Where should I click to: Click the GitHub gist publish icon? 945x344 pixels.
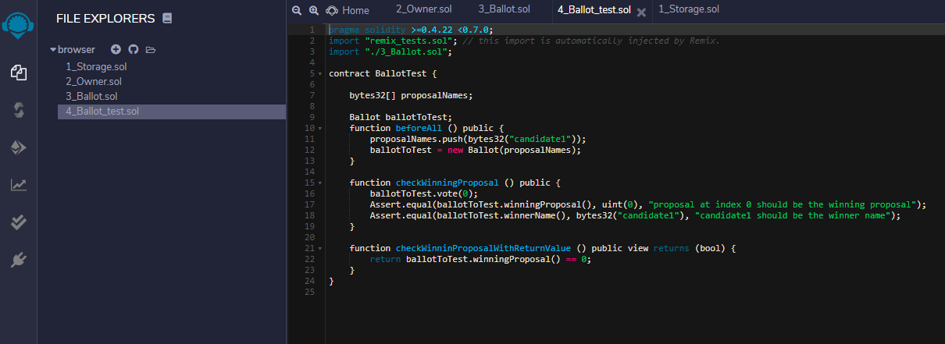[133, 49]
